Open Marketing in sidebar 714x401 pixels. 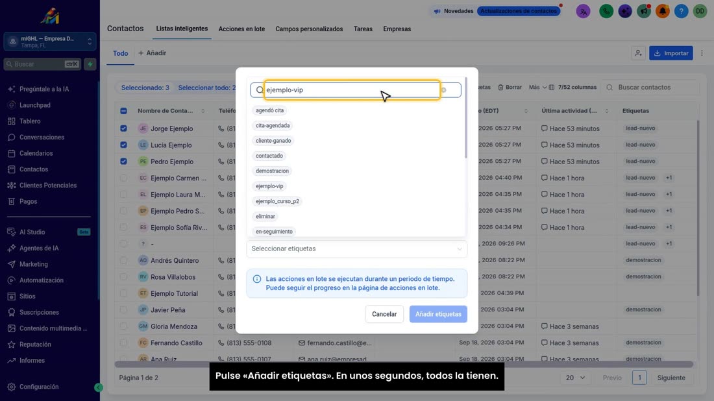tap(33, 264)
